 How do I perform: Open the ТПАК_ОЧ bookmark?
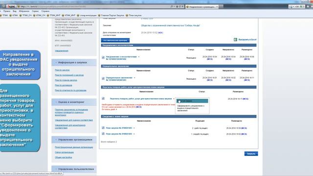click(25, 15)
